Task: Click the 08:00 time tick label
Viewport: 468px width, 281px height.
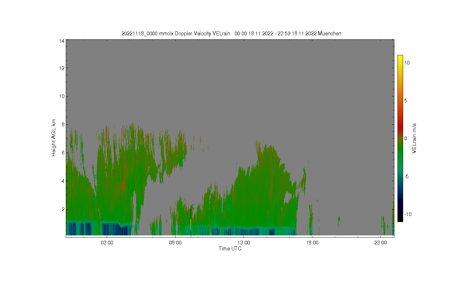Action: click(x=175, y=243)
